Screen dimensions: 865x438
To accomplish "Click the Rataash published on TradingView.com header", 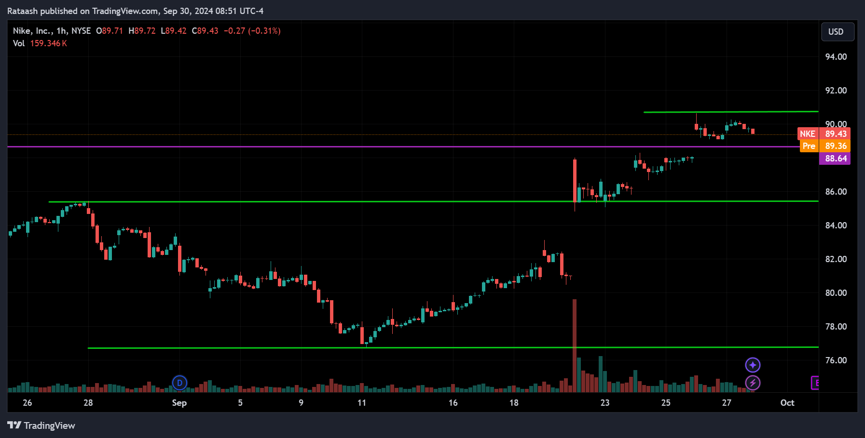I will (135, 11).
